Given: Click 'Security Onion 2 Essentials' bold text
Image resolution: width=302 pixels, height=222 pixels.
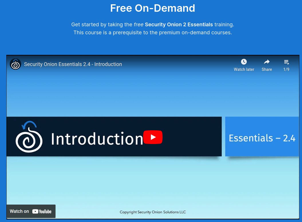Looking at the screenshot, I should 179,25.
